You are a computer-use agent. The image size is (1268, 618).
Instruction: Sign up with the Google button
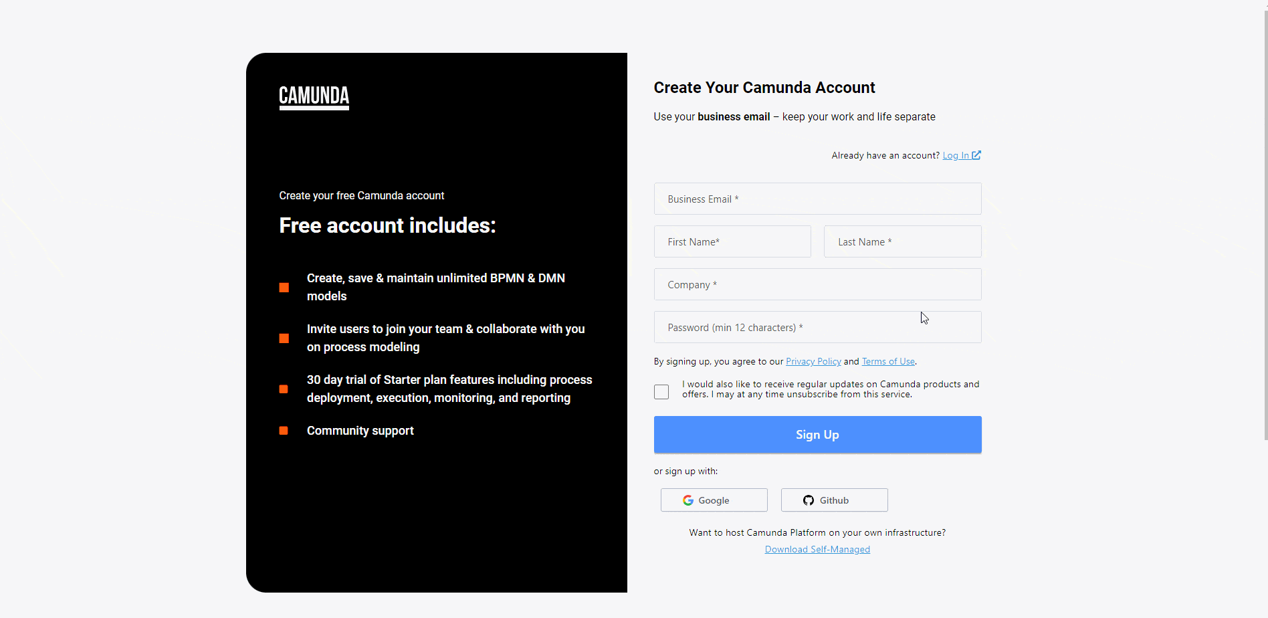click(714, 500)
